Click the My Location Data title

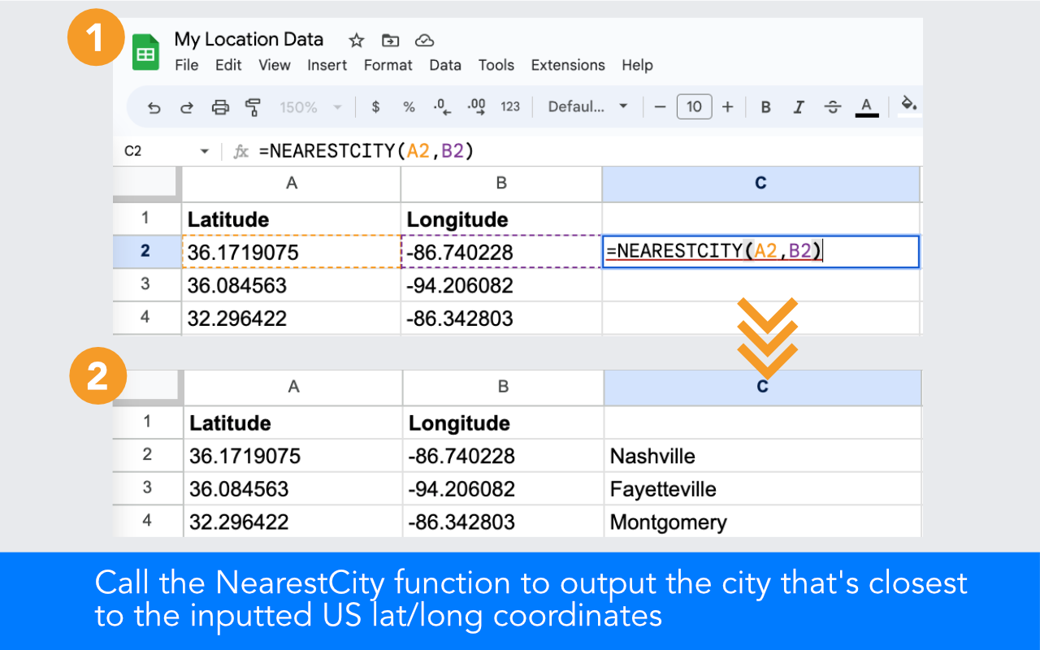pyautogui.click(x=249, y=39)
